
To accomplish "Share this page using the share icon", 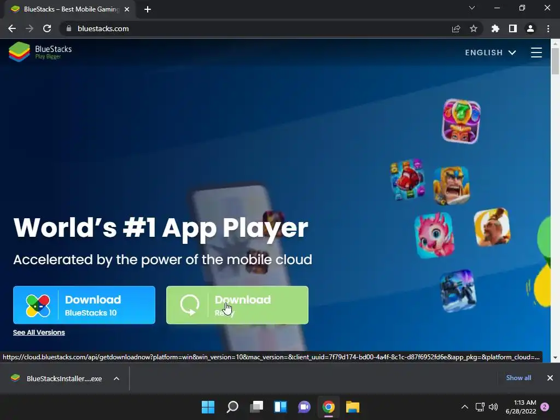I will (456, 28).
